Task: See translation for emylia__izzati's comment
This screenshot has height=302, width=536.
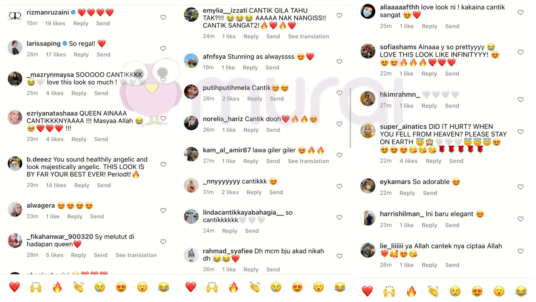Action: point(308,36)
